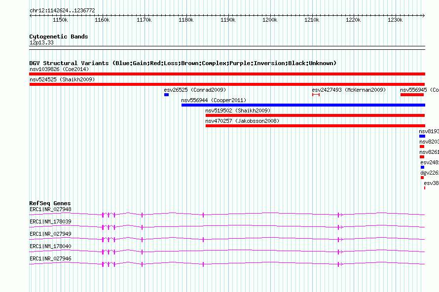
Task: Click the small blue gain bar under esv26525
Action: point(166,95)
